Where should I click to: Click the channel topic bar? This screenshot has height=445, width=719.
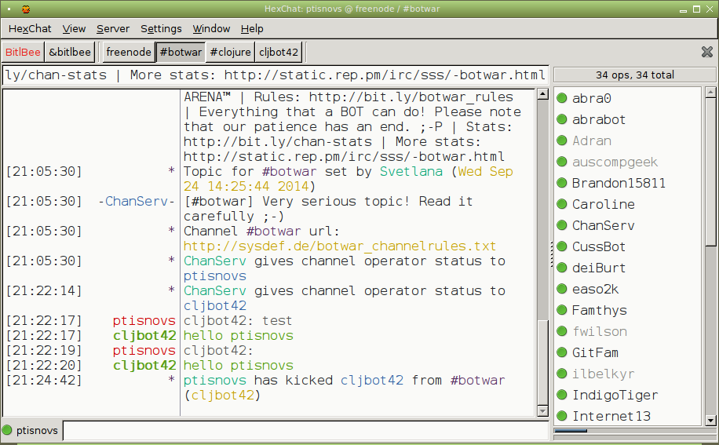[276, 75]
